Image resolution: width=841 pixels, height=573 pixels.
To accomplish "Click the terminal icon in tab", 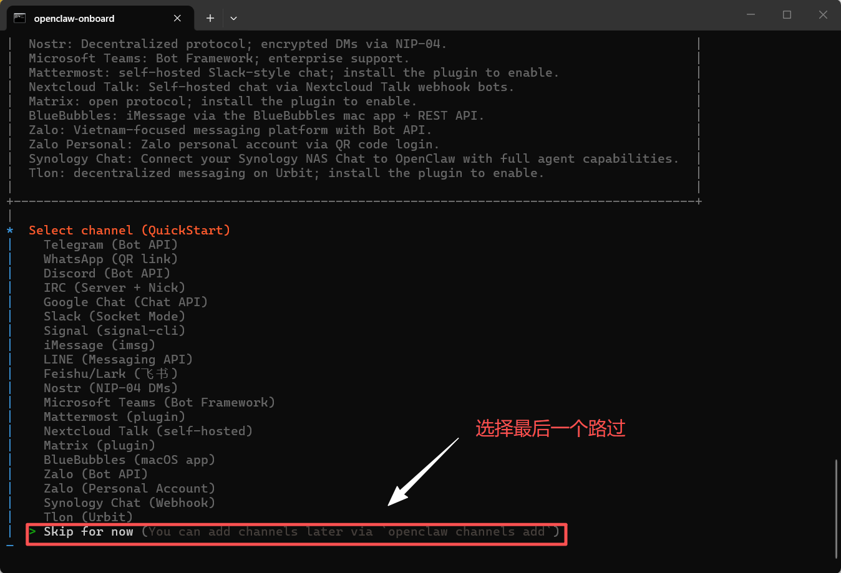I will point(20,18).
